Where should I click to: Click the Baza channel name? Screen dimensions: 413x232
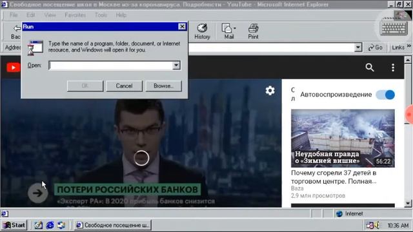(x=297, y=188)
